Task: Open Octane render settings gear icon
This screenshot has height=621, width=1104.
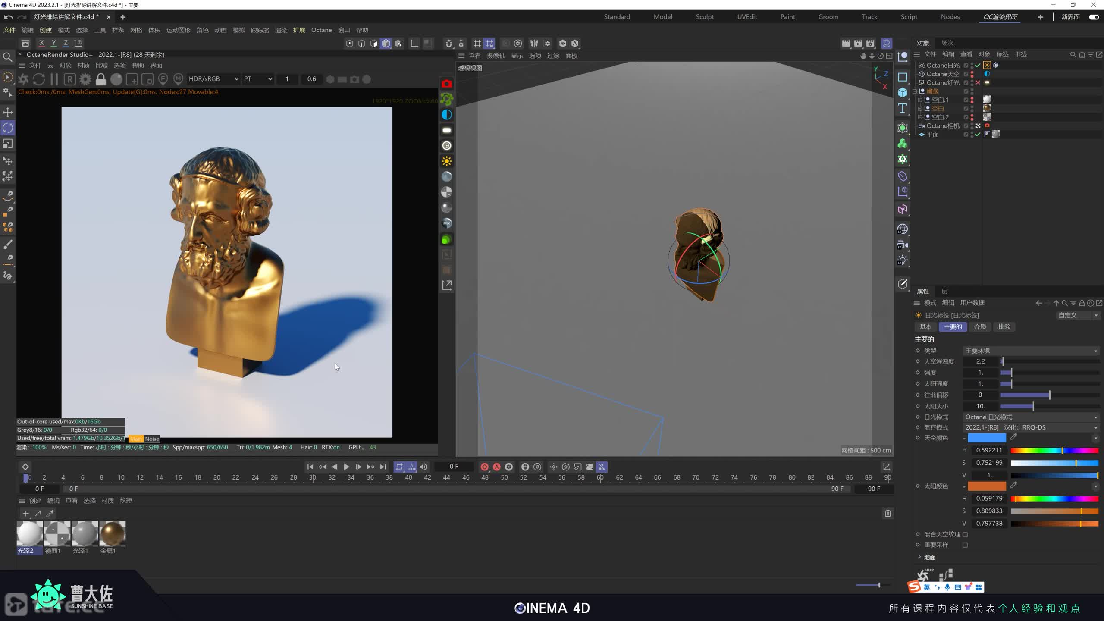Action: click(85, 79)
